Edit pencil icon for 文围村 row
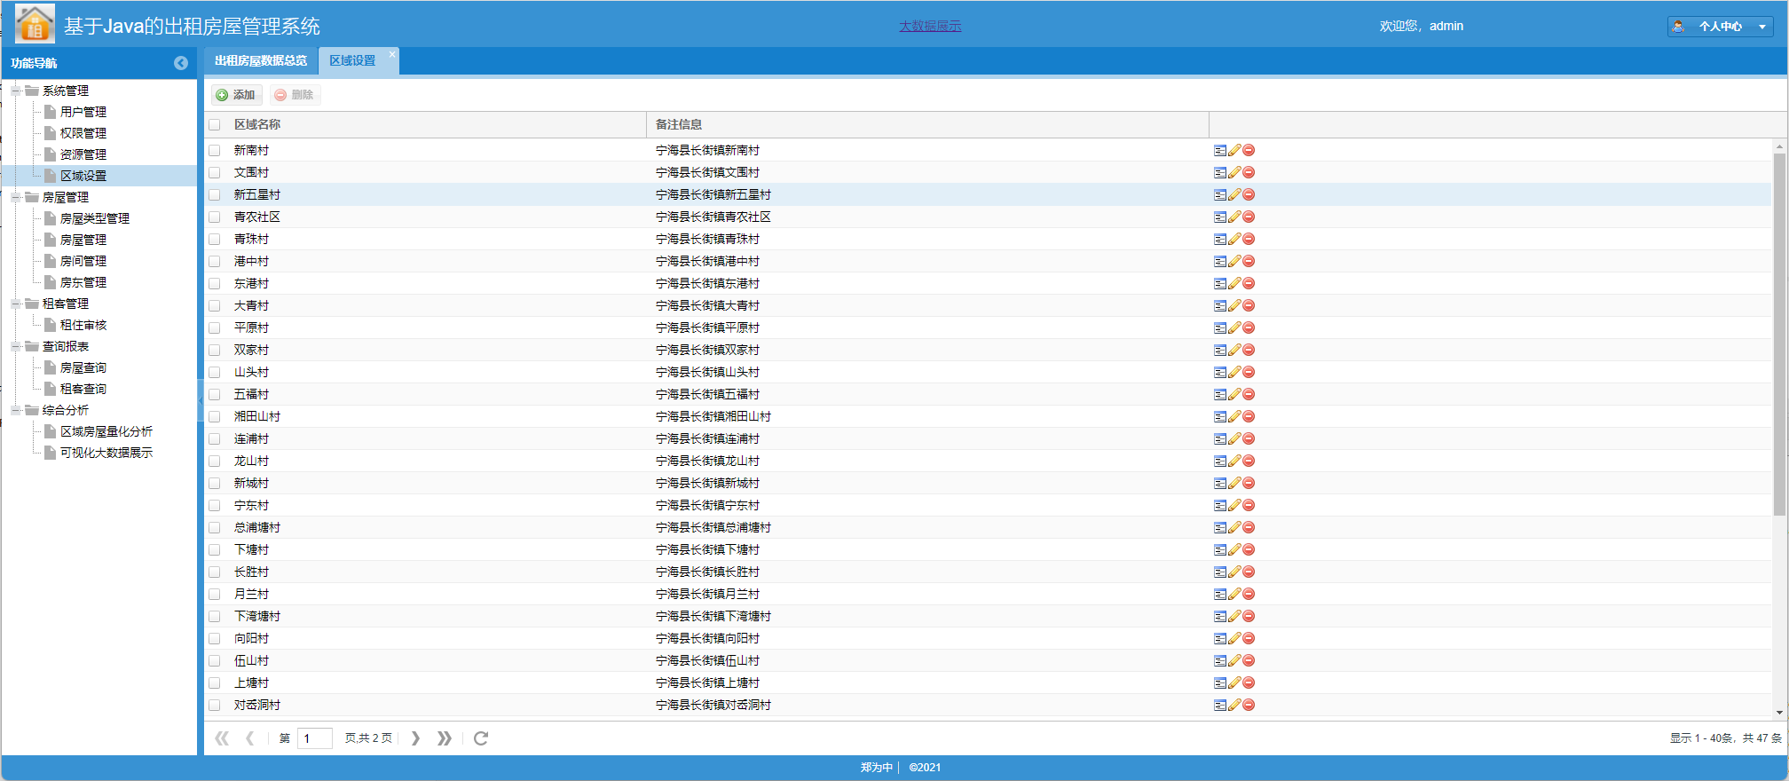The width and height of the screenshot is (1789, 781). [1234, 173]
